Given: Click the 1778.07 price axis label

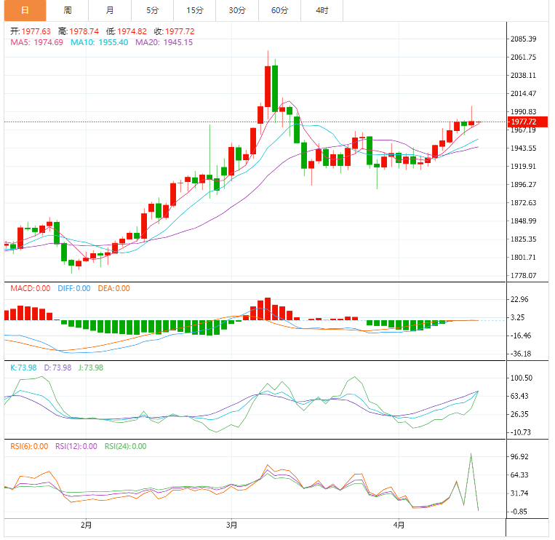Looking at the screenshot, I should [523, 276].
